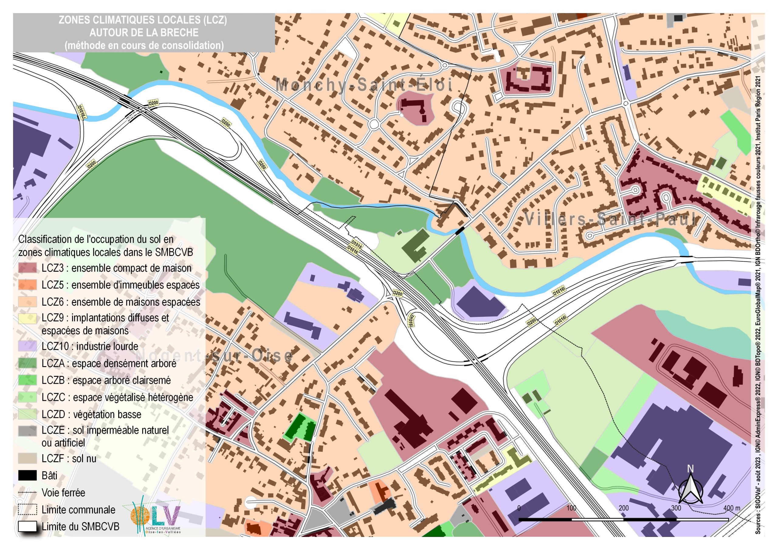Click the map title banner text
778x550 pixels.
pos(144,33)
